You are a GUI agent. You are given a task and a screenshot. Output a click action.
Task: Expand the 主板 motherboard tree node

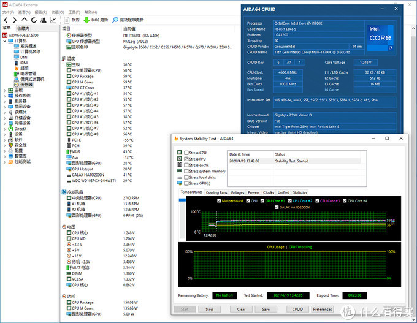6,89
